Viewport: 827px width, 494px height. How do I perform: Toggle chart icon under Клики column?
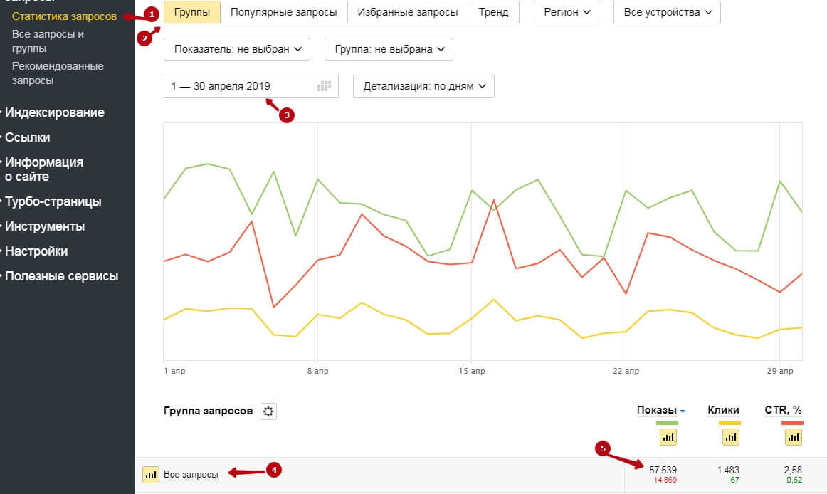[x=730, y=437]
